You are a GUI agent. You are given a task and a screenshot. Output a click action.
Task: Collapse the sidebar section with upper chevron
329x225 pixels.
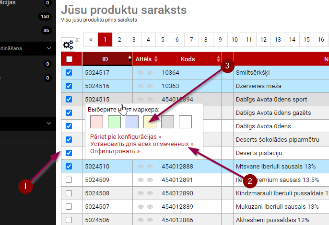tap(49, 48)
